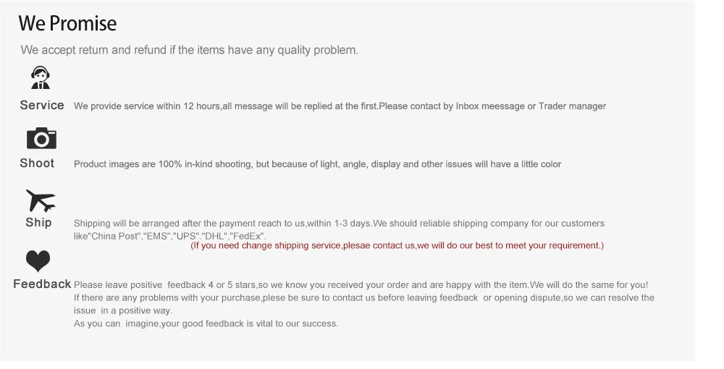724x369 pixels.
Task: Click the leave positive feedback sentence
Action: coord(361,285)
